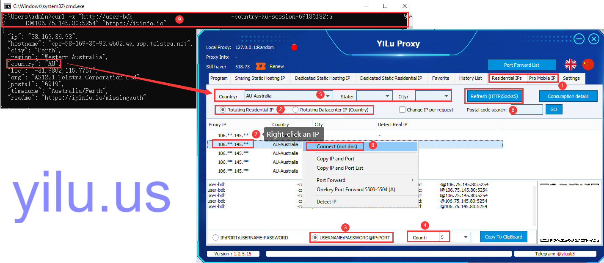Viewport: 604px width, 263px height.
Task: Focus the Postal code search field
Action: (527, 110)
